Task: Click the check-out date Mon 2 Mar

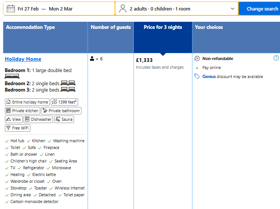Action: (61, 9)
